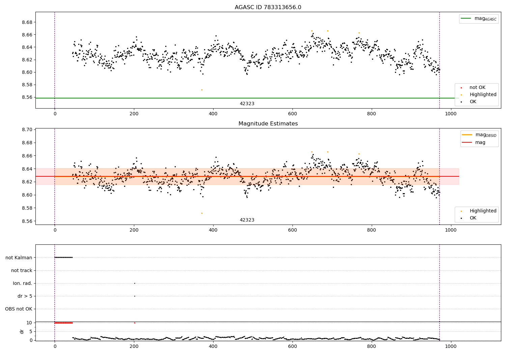Image resolution: width=506 pixels, height=354 pixels.
Task: Click the '5' tick on the dr axis
Action: pos(31,331)
